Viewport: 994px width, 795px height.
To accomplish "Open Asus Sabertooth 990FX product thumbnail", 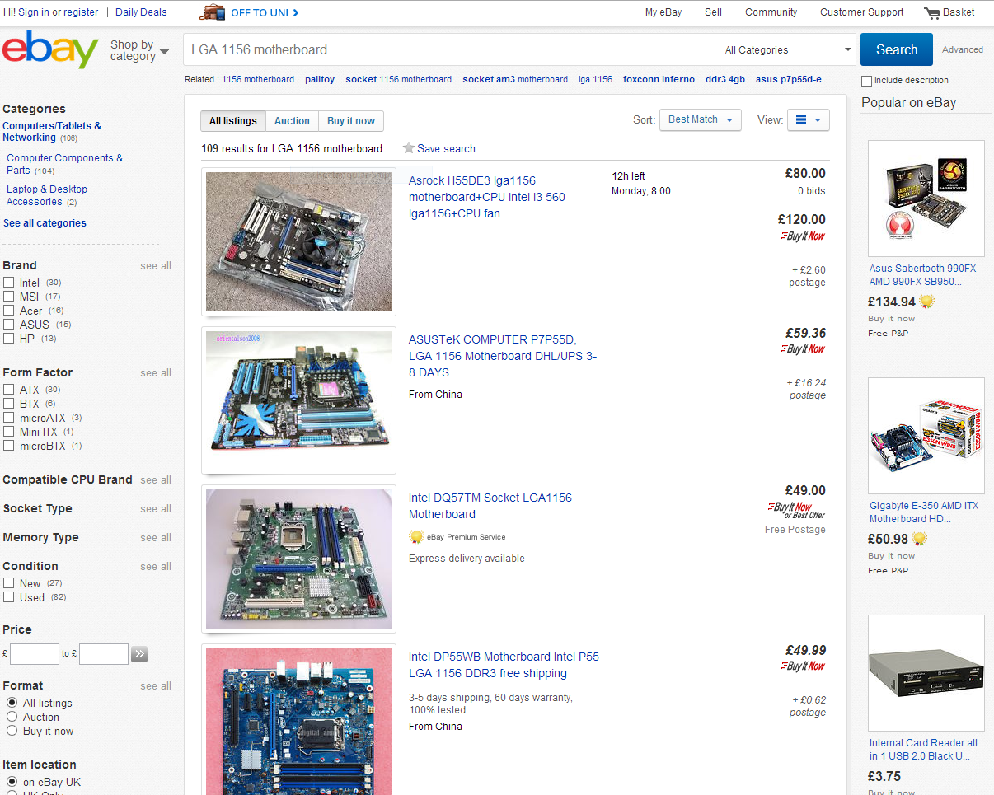I will coord(926,199).
